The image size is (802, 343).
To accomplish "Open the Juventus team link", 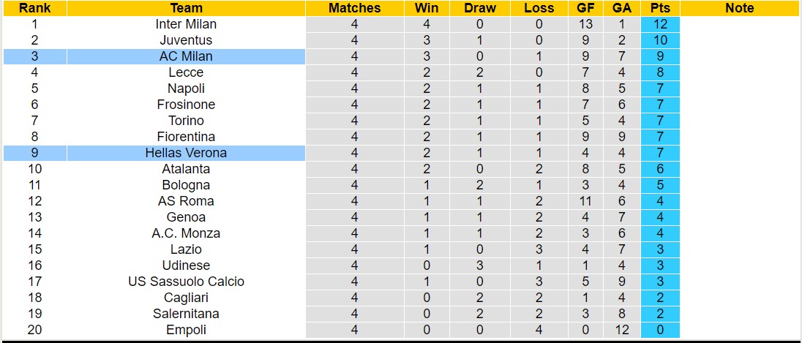I will 186,40.
